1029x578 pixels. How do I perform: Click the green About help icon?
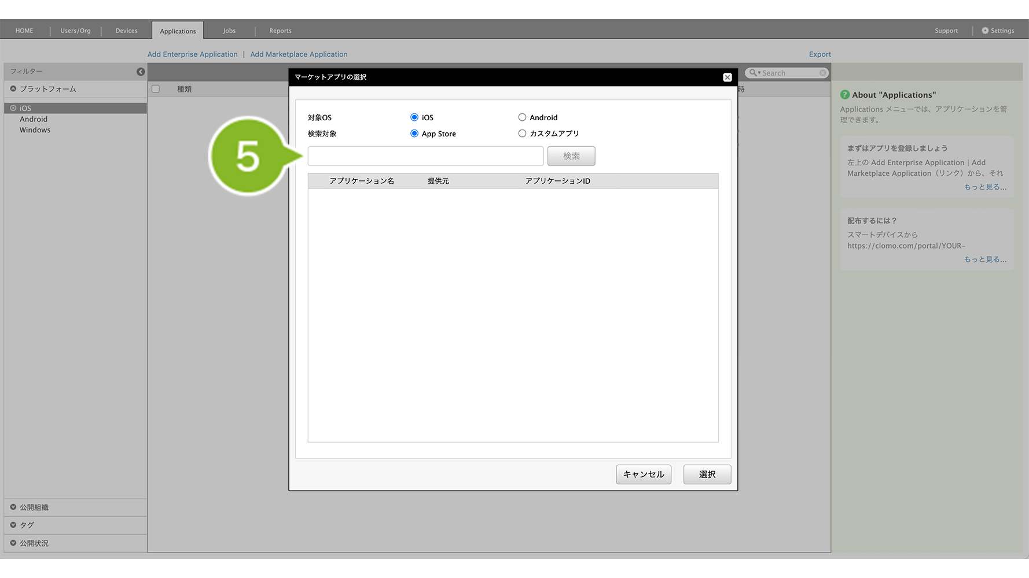(x=845, y=95)
